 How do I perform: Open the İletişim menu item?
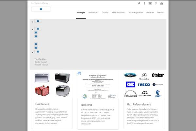160,12
